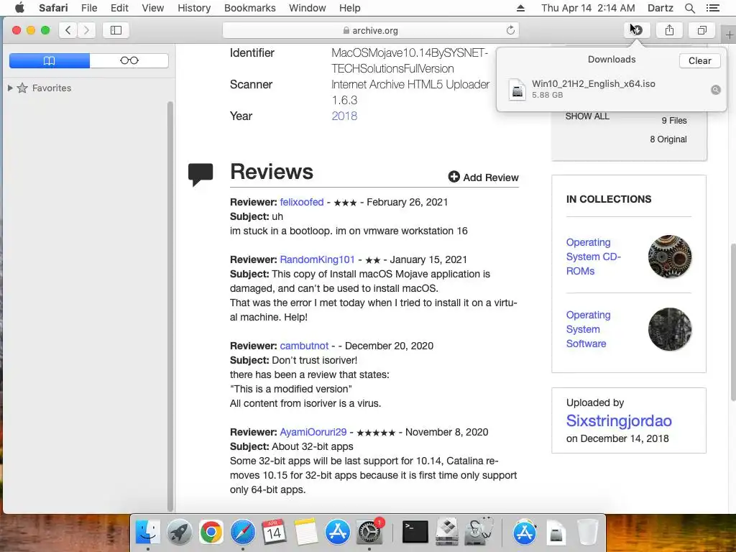736x552 pixels.
Task: Open the first App Store Dock icon
Action: (x=338, y=532)
